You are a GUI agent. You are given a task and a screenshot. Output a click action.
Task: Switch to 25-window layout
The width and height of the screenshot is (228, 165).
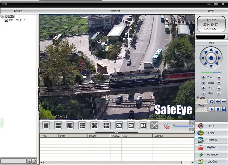[119, 125]
